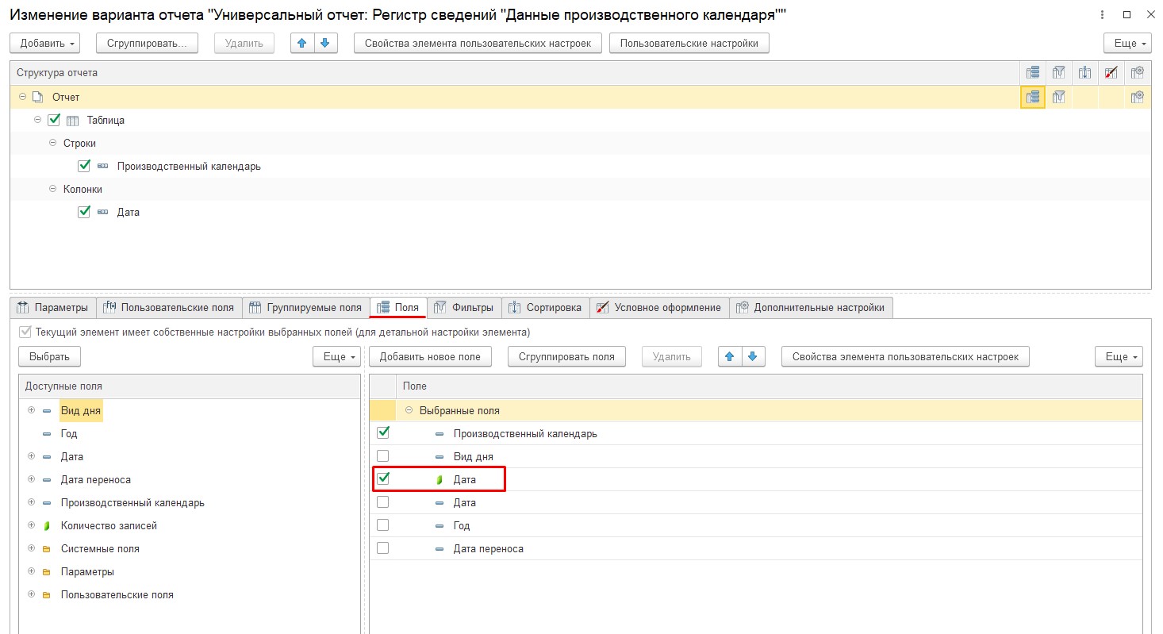
Task: Uncheck the Производственный календарь row grouping
Action: (84, 167)
